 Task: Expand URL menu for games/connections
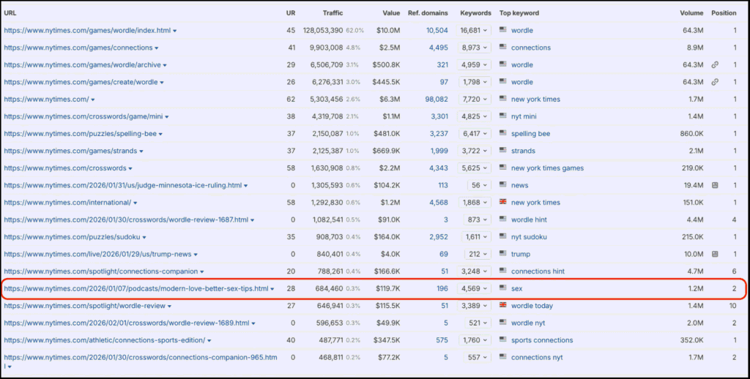(157, 48)
